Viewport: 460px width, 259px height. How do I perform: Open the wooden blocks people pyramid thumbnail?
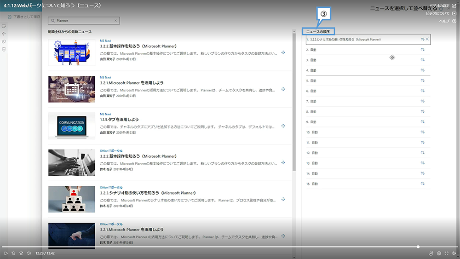pyautogui.click(x=72, y=199)
